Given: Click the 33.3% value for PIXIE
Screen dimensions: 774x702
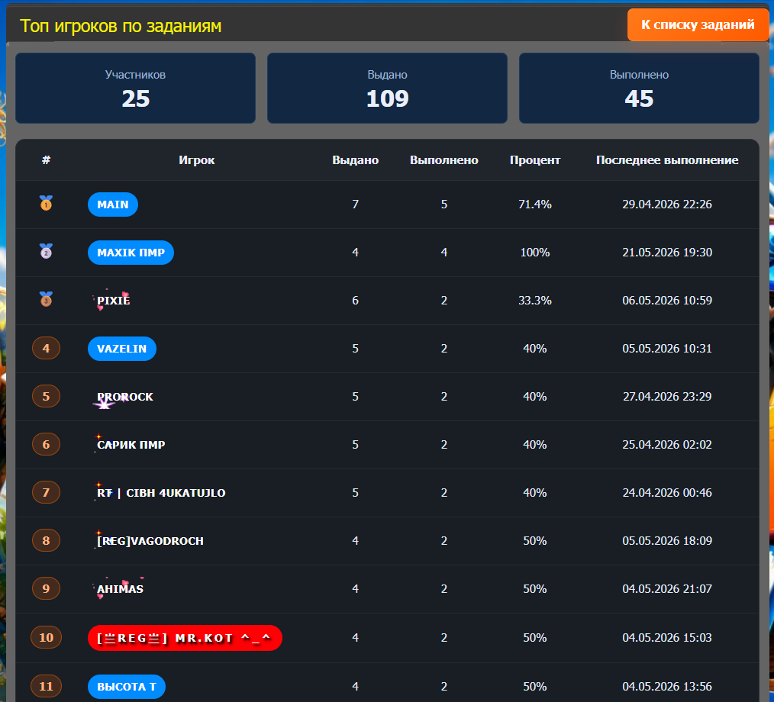Looking at the screenshot, I should [534, 301].
